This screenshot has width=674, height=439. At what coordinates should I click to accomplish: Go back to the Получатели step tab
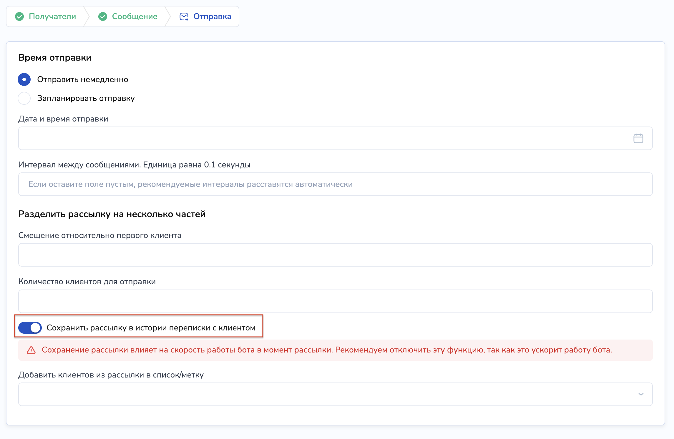point(52,16)
